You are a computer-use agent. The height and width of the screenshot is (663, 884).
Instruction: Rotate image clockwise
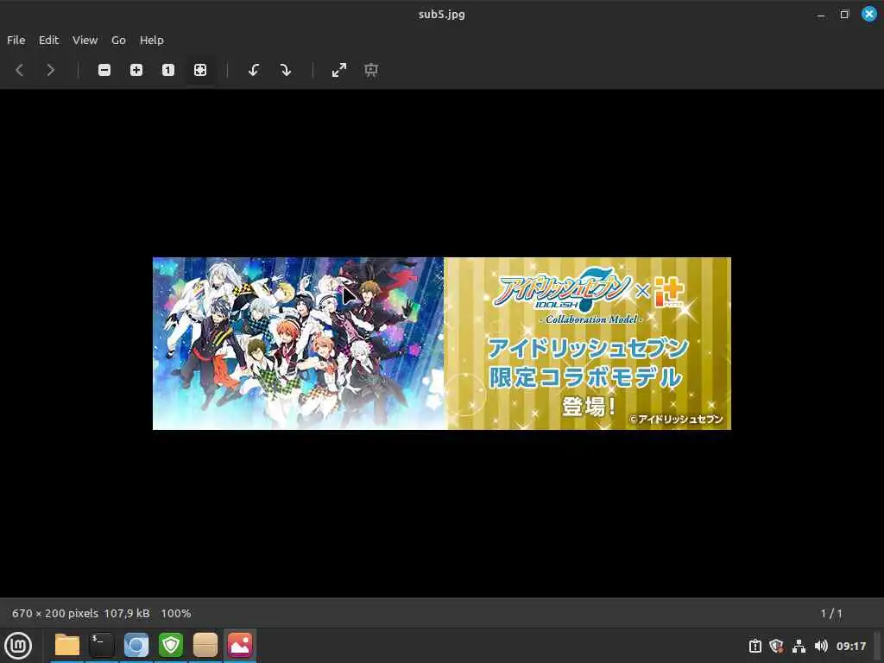point(286,70)
